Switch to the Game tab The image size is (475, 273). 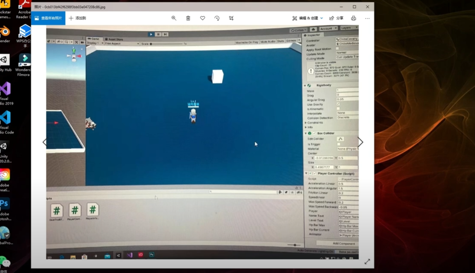click(x=94, y=39)
